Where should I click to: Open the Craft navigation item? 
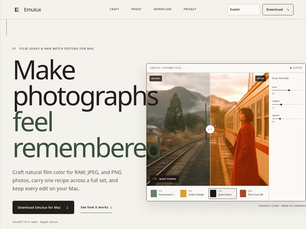tap(114, 9)
